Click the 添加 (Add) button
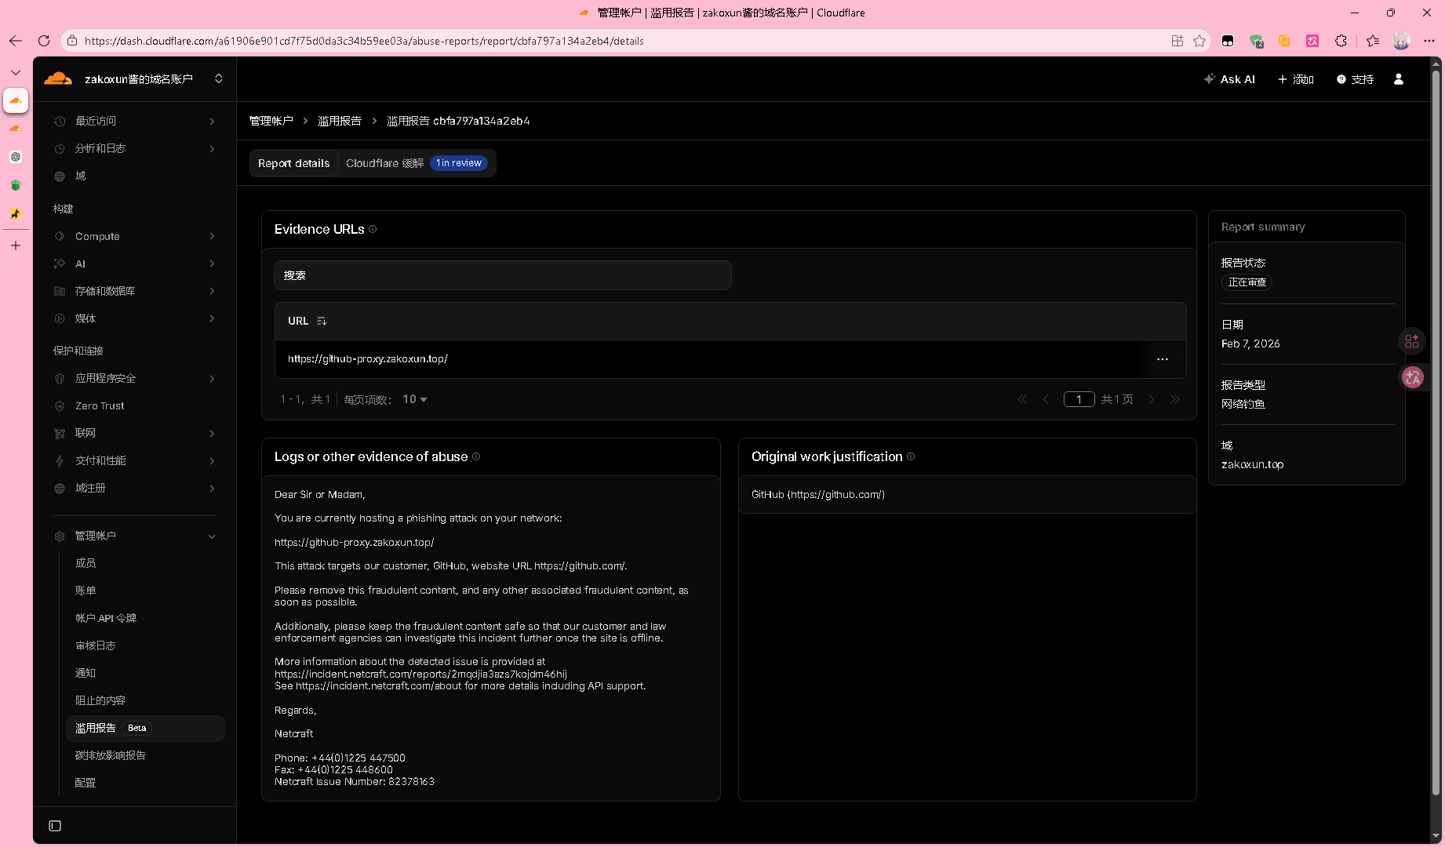Viewport: 1445px width, 847px height. [x=1296, y=79]
